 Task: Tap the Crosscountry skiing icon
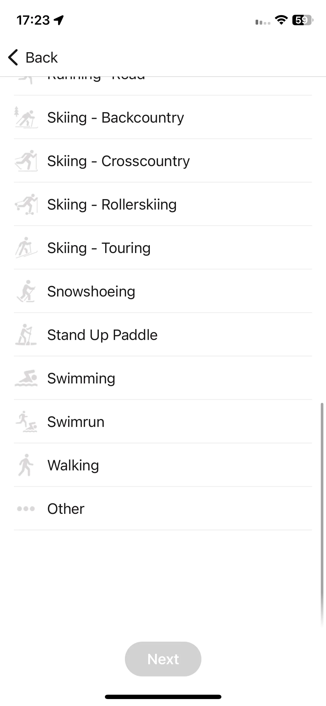point(26,161)
